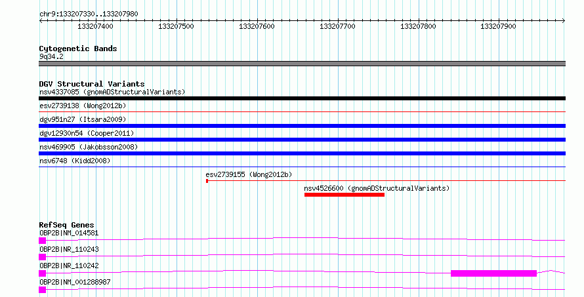Click the Cytogenetic Bands track title
The image size is (584, 297).
[78, 49]
